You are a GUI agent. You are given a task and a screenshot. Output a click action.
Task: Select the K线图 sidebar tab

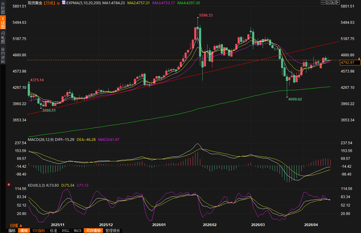3,23
